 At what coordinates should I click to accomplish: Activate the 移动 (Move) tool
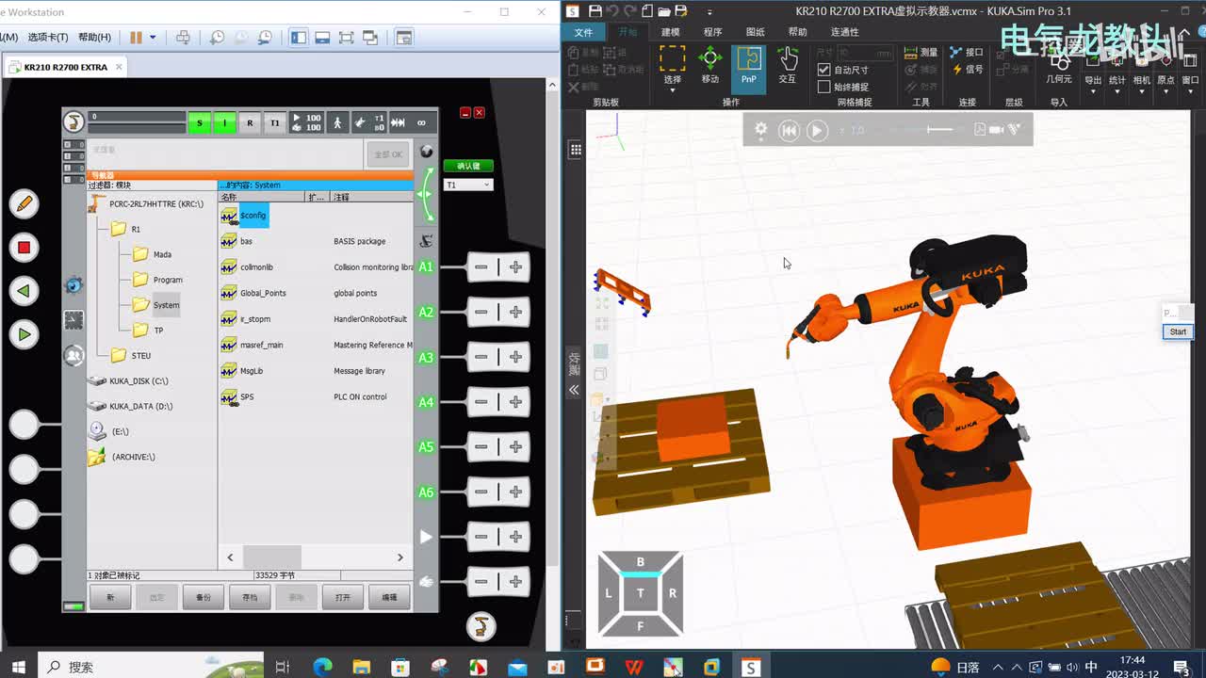coord(710,65)
